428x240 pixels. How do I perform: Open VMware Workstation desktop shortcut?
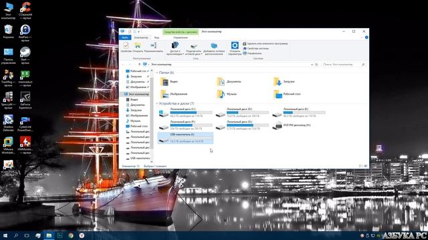pyautogui.click(x=8, y=145)
